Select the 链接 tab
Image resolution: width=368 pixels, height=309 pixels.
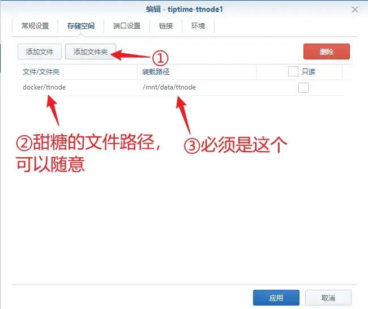click(x=166, y=26)
